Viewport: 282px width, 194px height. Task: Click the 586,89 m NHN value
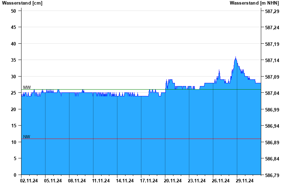pos(272,143)
